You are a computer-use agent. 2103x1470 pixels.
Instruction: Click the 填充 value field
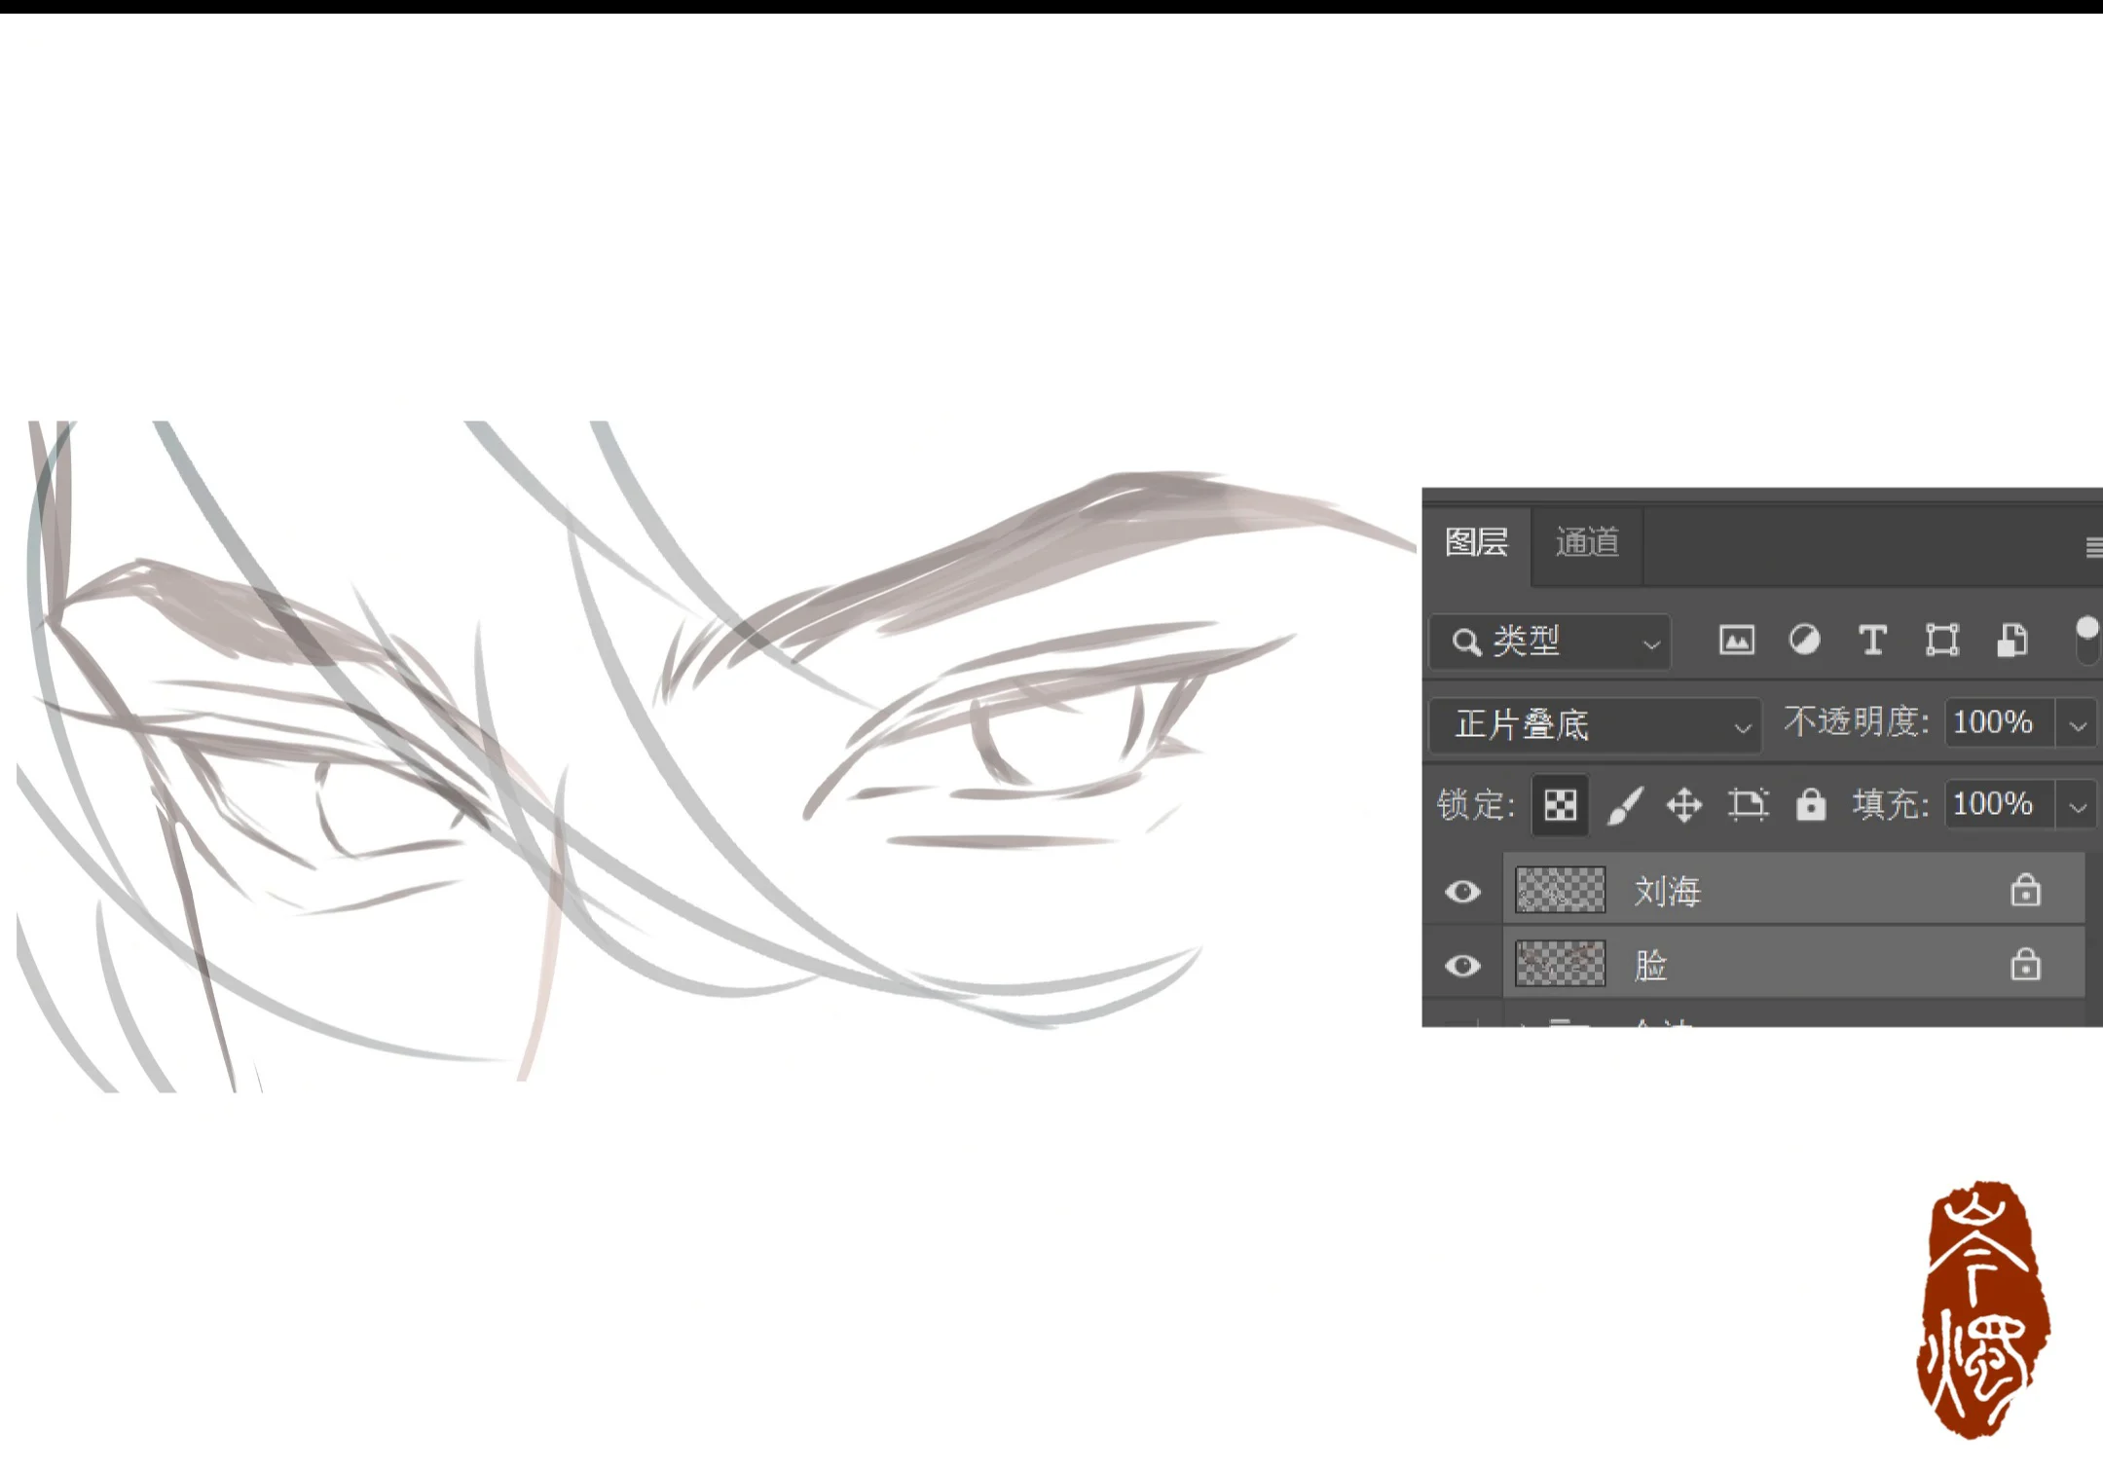tap(2000, 804)
